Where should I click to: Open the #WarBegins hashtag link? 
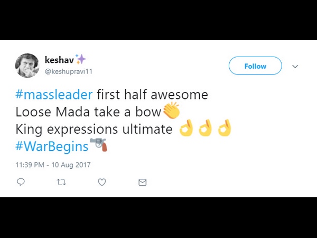pos(52,144)
